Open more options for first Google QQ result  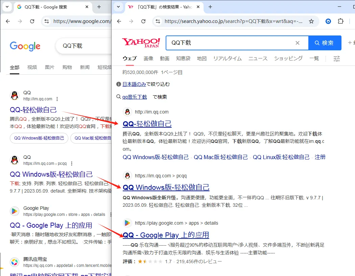[x=57, y=99]
